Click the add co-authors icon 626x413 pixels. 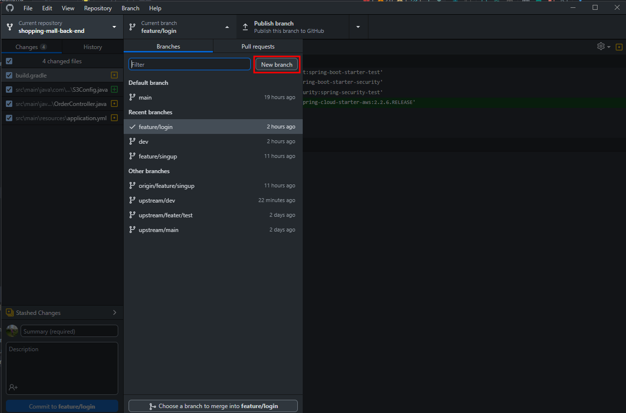point(13,387)
